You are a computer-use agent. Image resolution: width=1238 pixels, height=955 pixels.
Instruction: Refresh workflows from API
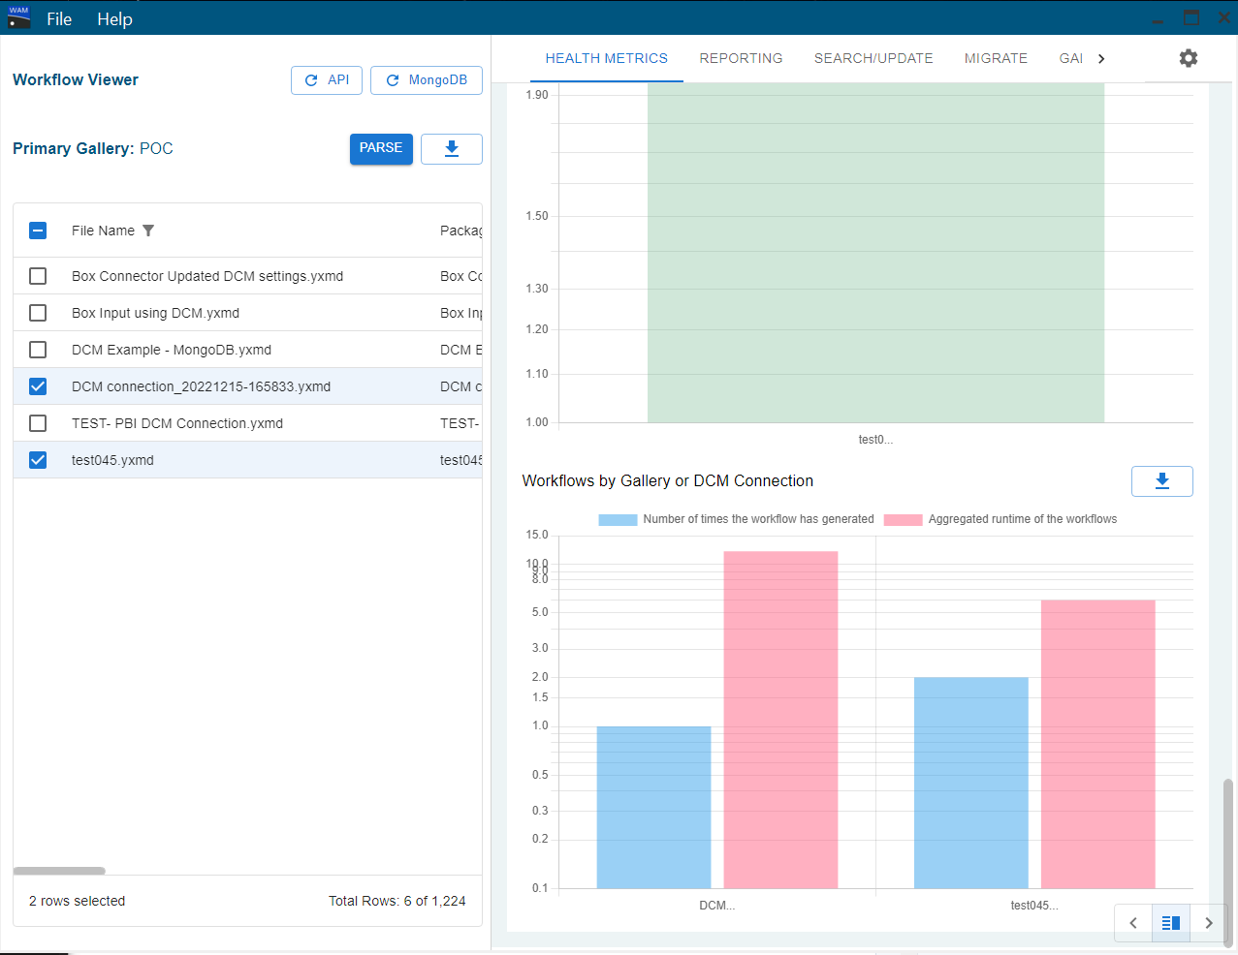[327, 80]
